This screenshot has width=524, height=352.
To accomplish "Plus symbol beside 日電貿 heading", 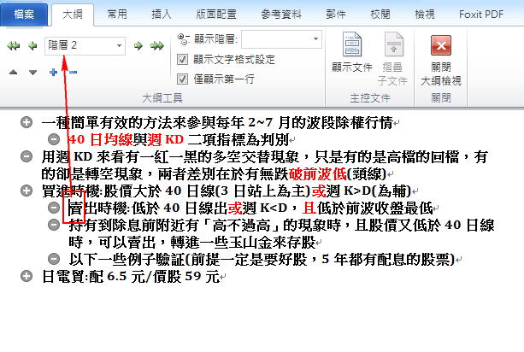I will point(26,276).
